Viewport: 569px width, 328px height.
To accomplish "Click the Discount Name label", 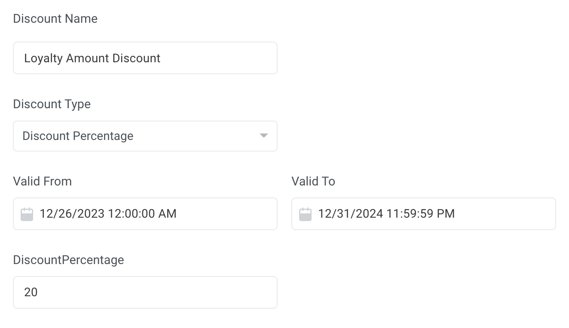I will 55,19.
